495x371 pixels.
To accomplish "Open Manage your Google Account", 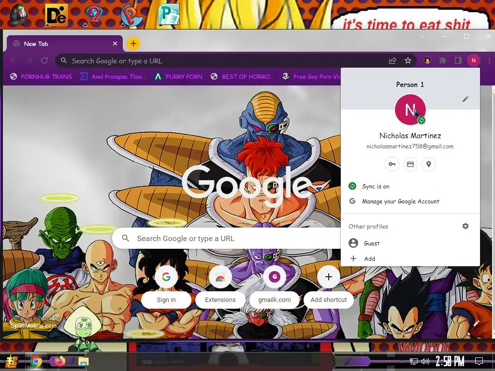I will pos(410,201).
